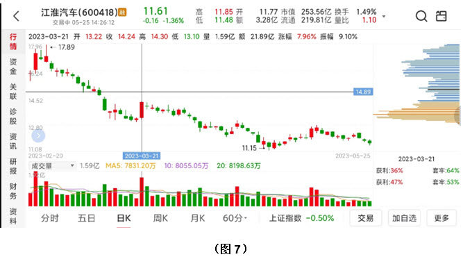Viewport: 463px width, 266px height.
Task: Open the calendar notes icon
Action: click(441, 16)
